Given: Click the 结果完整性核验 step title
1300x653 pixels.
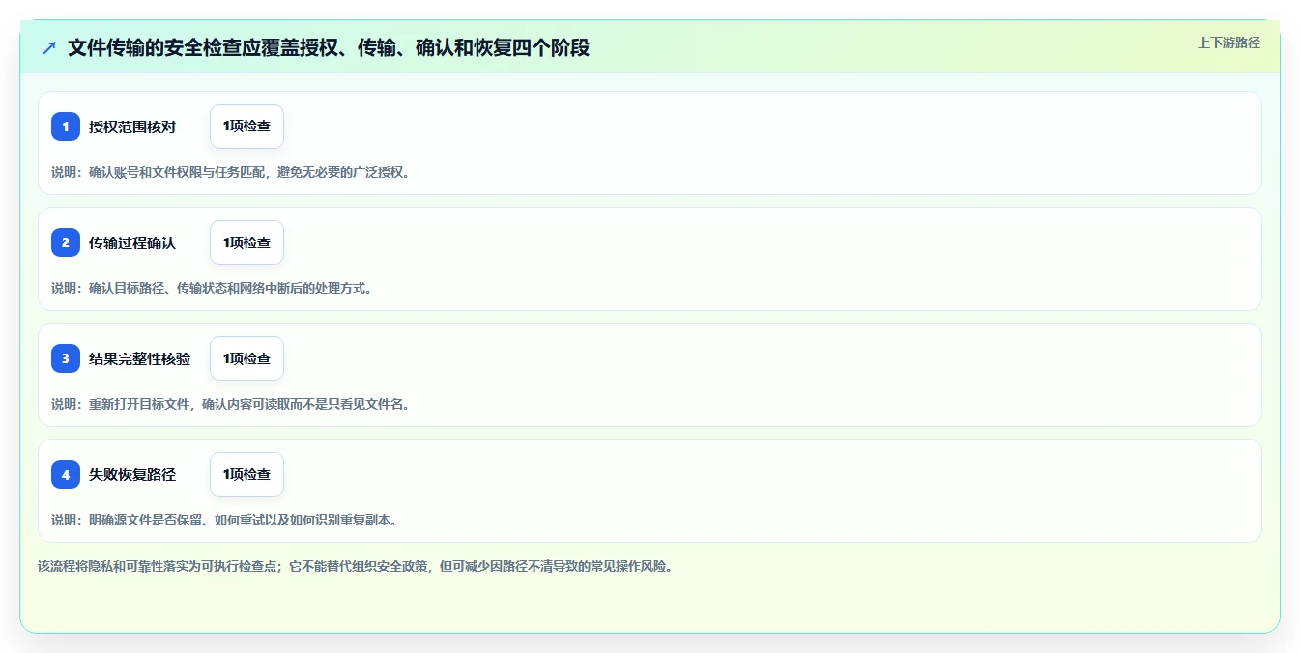Looking at the screenshot, I should pyautogui.click(x=140, y=358).
